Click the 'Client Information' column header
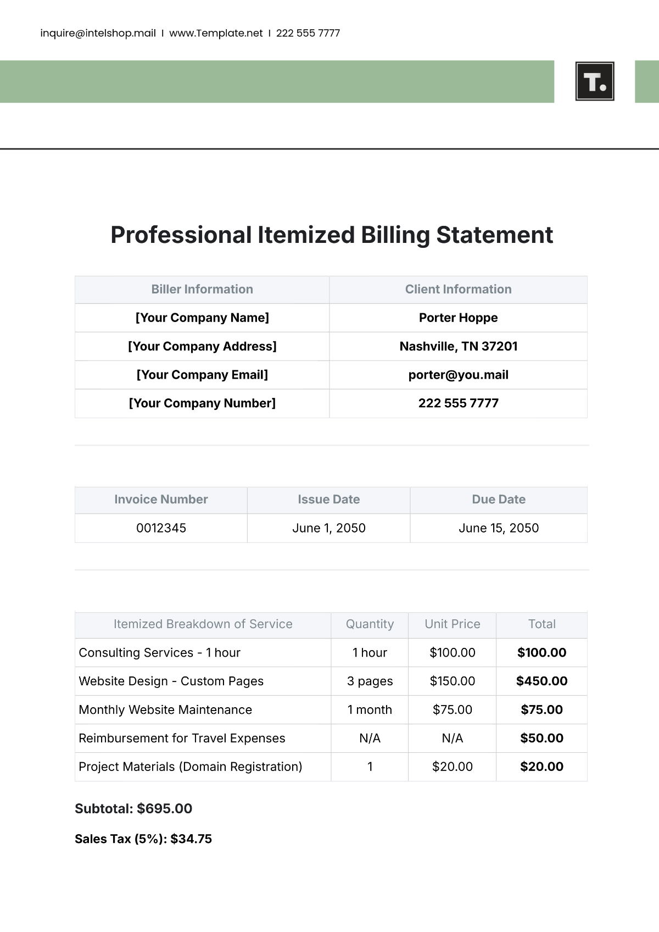 459,290
